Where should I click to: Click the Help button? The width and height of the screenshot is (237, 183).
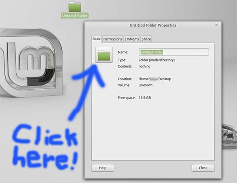[x=102, y=168]
